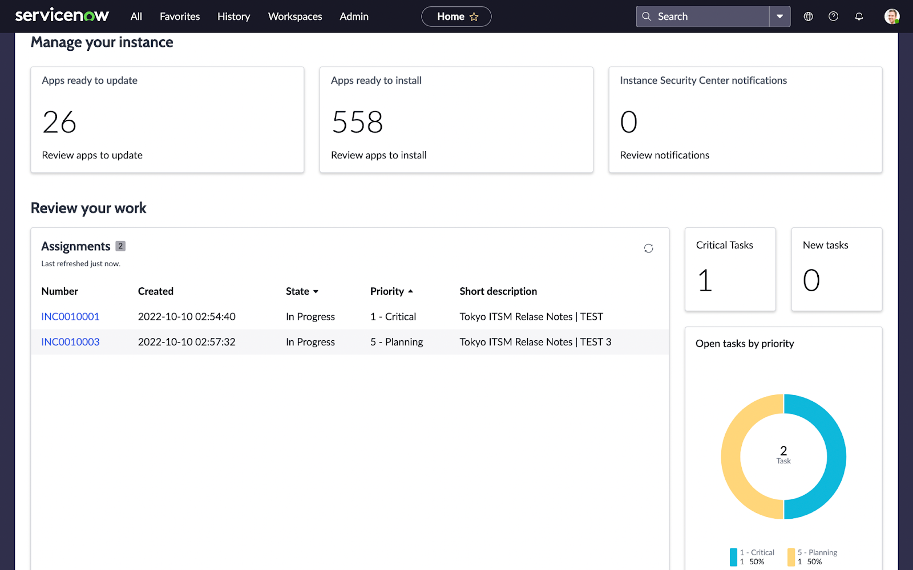Click the Created column header
This screenshot has height=570, width=913.
click(156, 291)
